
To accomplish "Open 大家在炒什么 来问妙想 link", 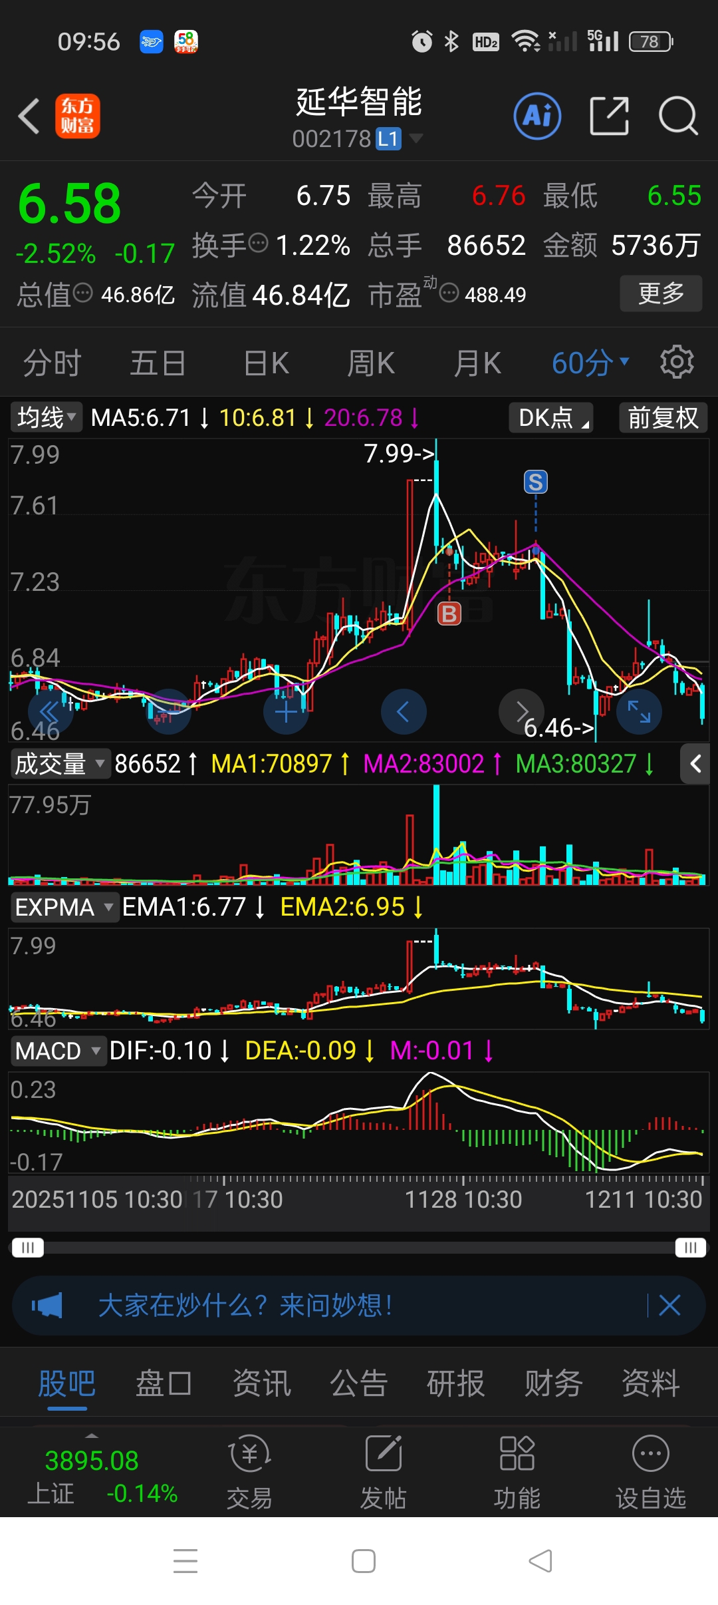I will click(245, 1306).
